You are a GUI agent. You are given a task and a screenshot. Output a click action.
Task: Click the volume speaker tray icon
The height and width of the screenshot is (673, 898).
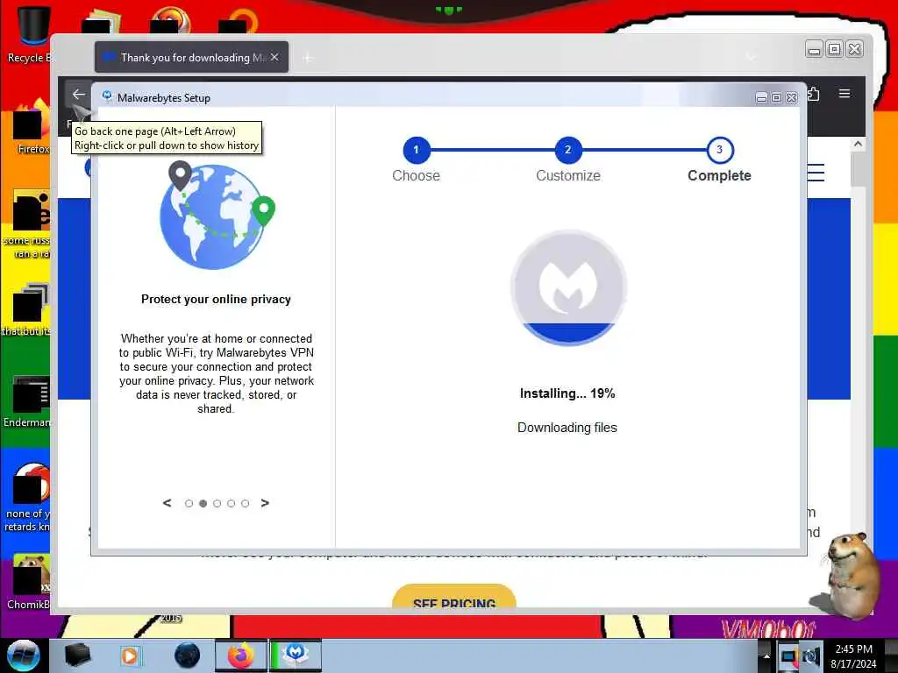click(x=811, y=656)
